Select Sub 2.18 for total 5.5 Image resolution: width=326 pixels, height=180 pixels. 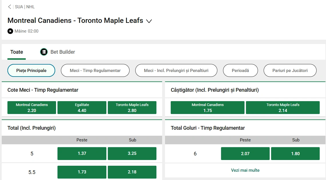point(132,172)
